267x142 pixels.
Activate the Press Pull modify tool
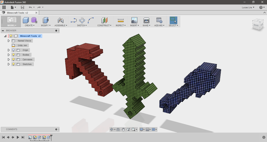(45, 20)
